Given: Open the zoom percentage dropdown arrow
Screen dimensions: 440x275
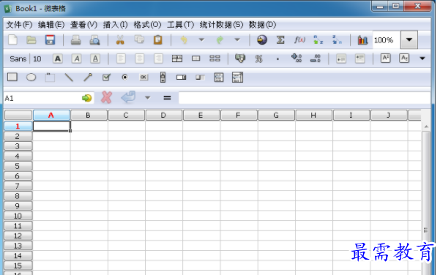Looking at the screenshot, I should (409, 39).
